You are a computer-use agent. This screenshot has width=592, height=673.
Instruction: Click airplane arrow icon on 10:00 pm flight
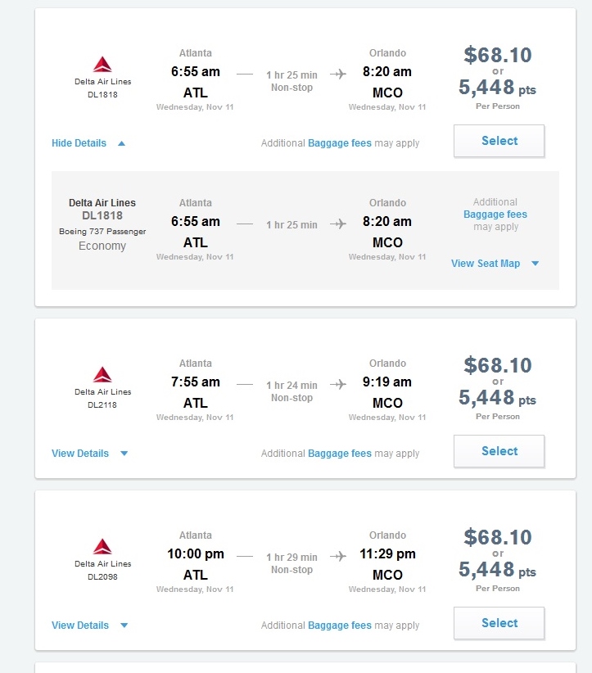click(338, 556)
